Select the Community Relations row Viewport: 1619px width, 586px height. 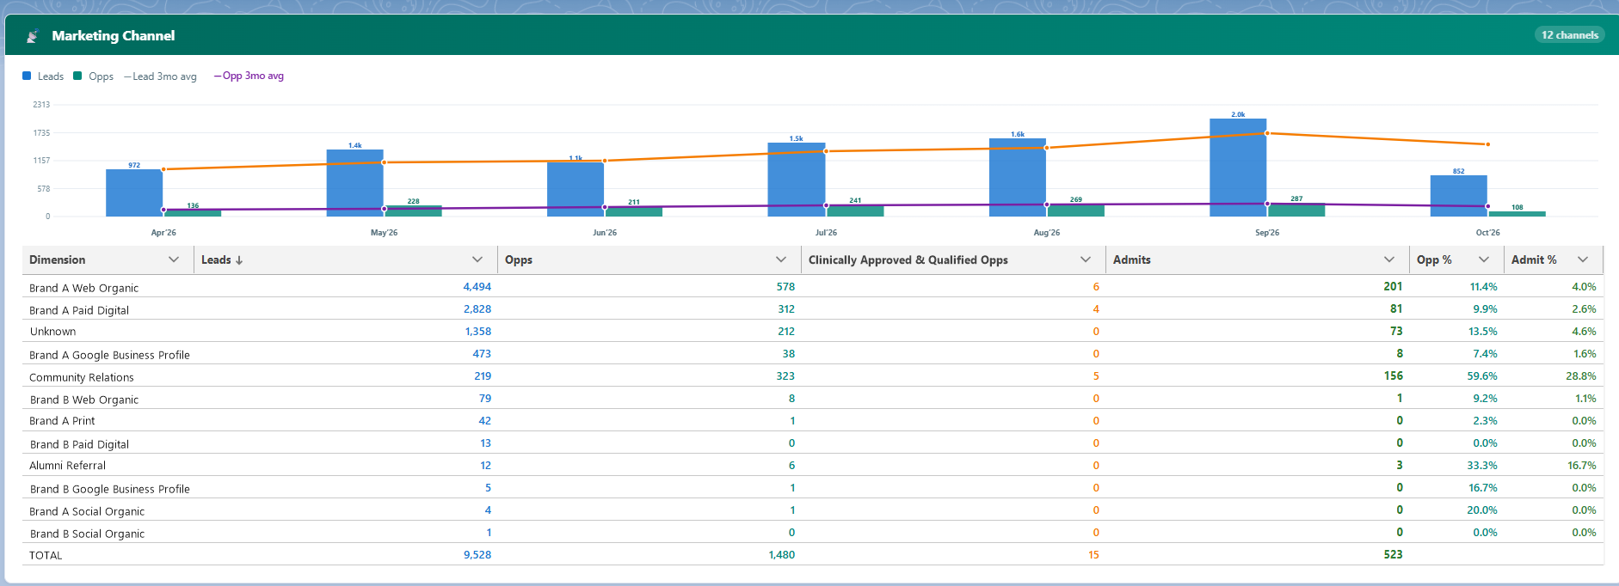click(x=813, y=376)
